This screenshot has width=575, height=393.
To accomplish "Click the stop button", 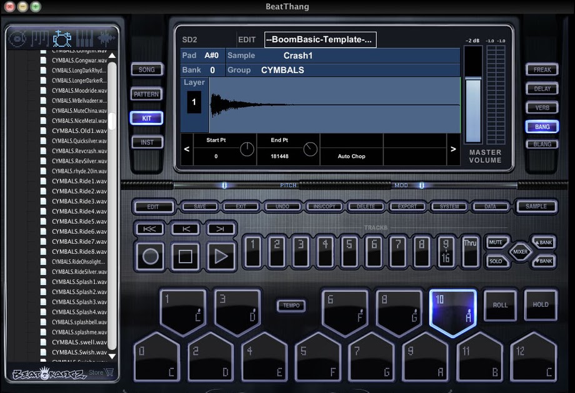I will [185, 256].
